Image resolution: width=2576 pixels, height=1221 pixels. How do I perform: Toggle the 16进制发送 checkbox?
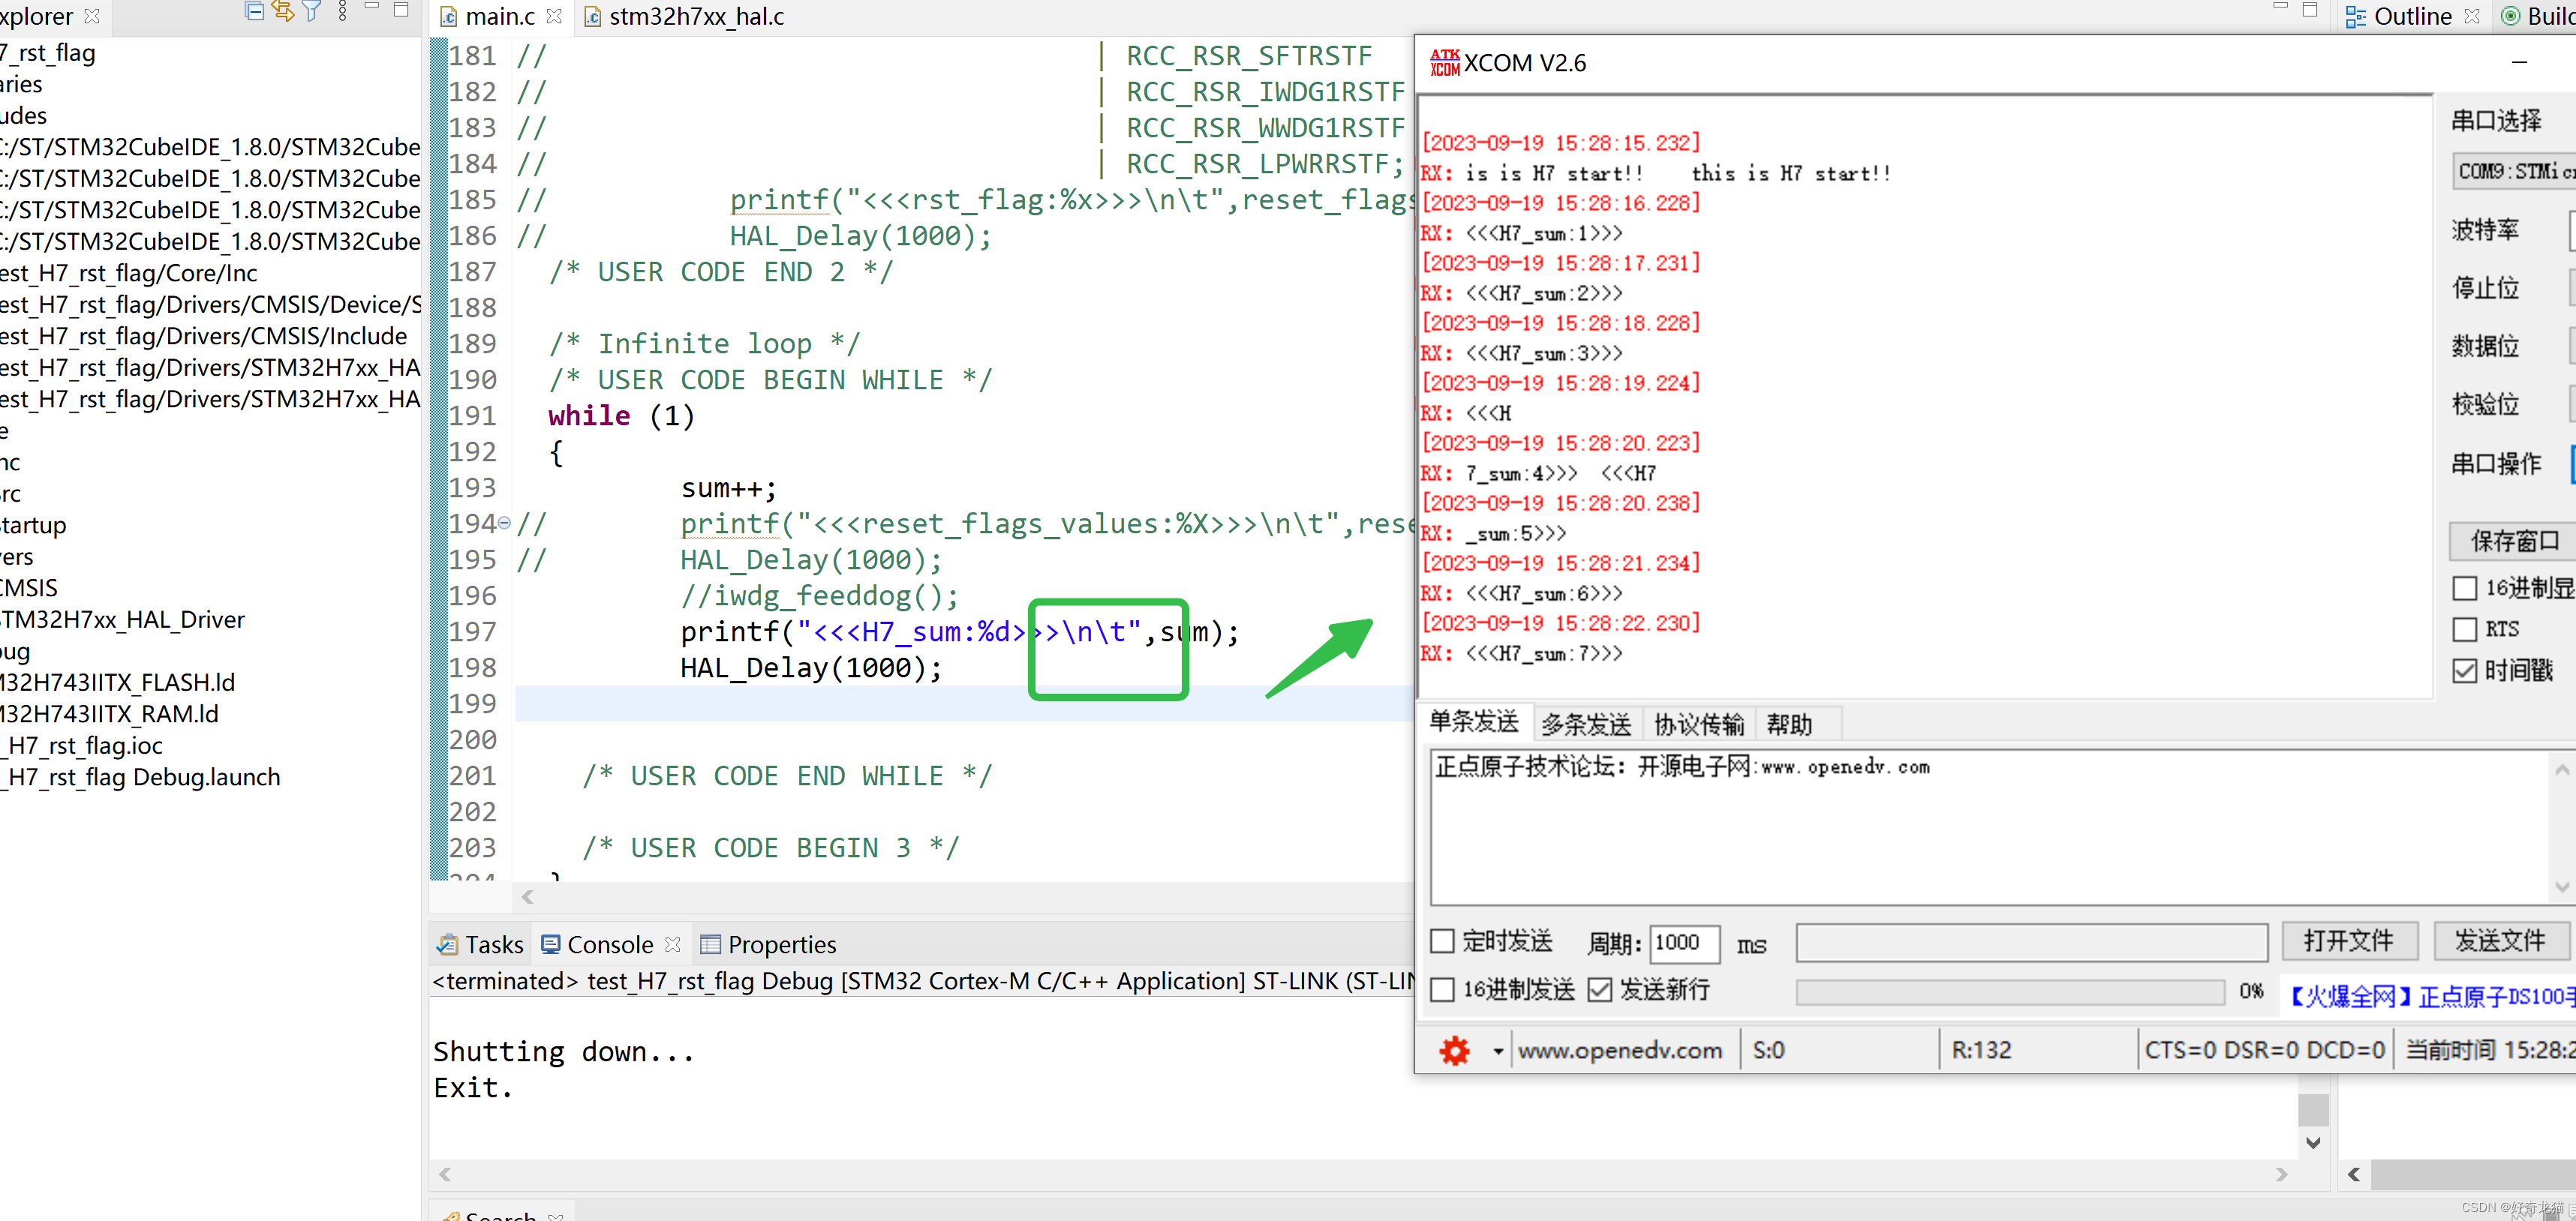coord(1442,989)
